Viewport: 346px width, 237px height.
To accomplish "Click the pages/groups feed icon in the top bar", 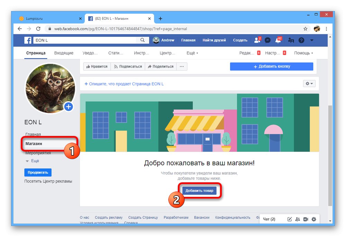I will 291,40.
